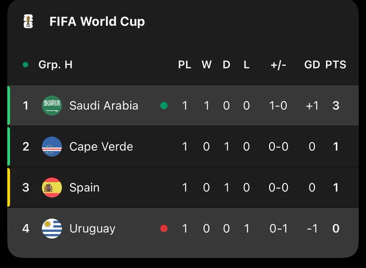Sort by the GD column header
Image resolution: width=366 pixels, height=268 pixels.
[x=312, y=65]
